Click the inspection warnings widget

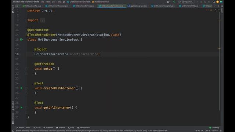click(x=210, y=10)
